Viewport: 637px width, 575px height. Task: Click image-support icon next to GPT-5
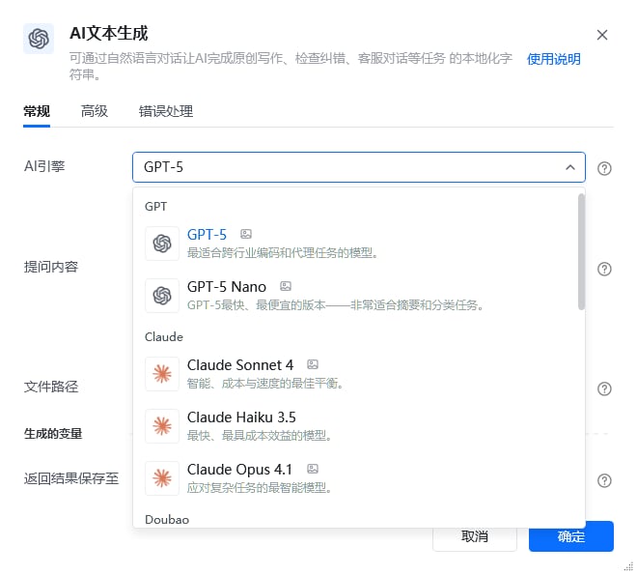pos(246,234)
